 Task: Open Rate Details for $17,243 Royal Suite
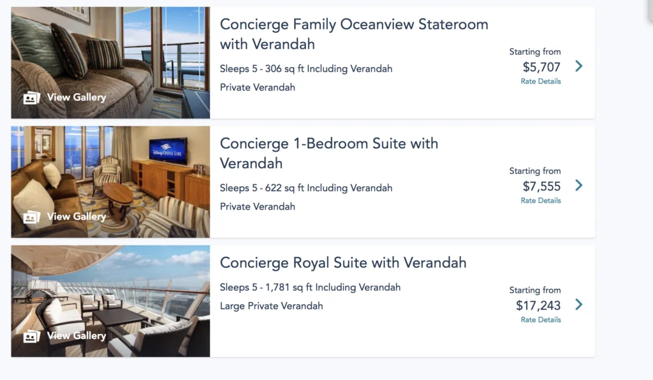click(x=541, y=320)
